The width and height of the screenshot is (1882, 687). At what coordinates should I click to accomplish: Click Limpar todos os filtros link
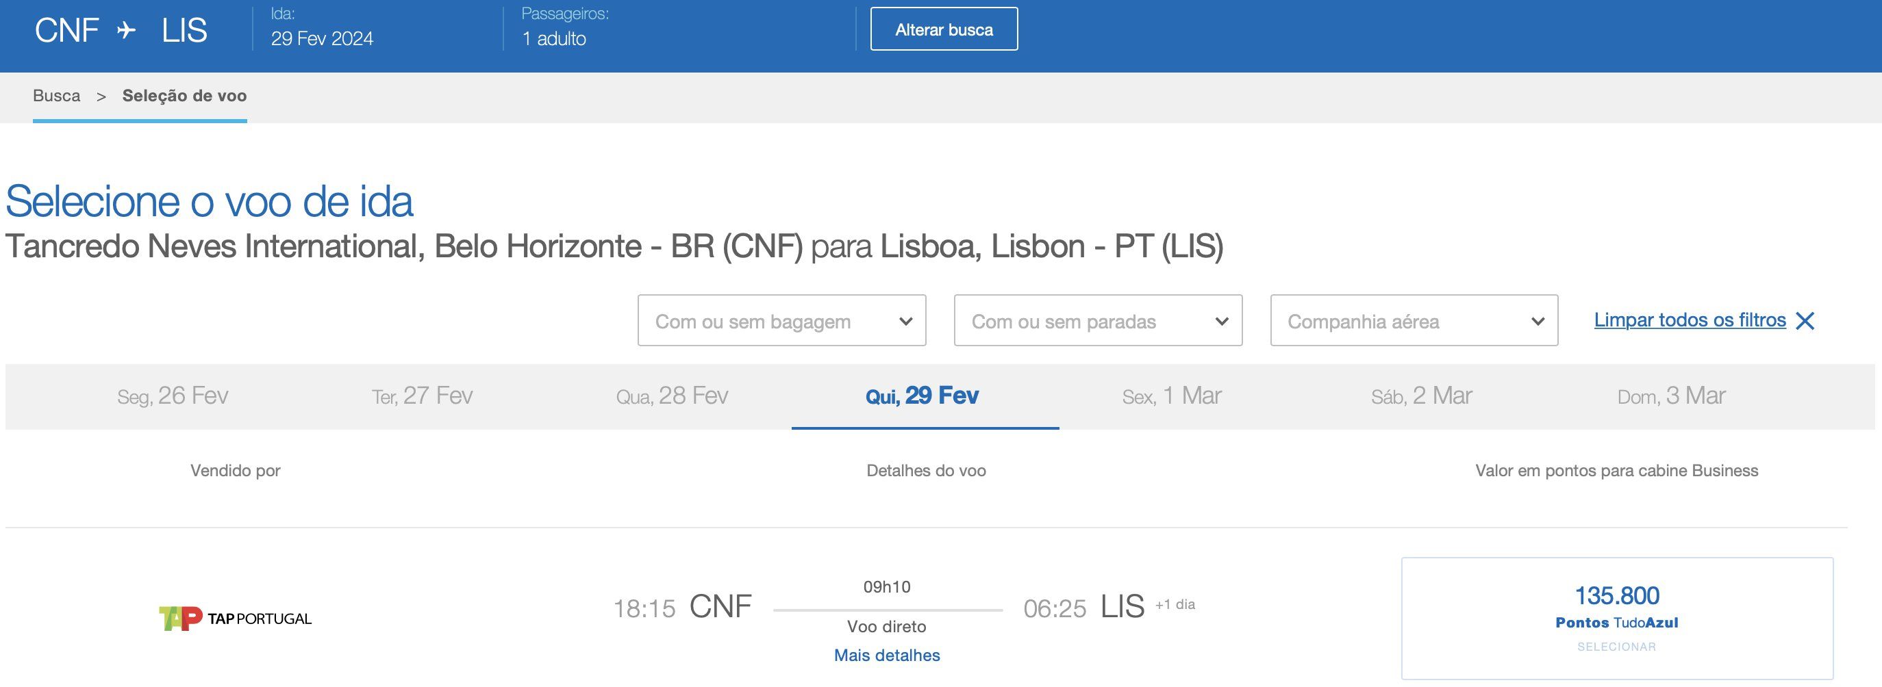click(x=1689, y=320)
